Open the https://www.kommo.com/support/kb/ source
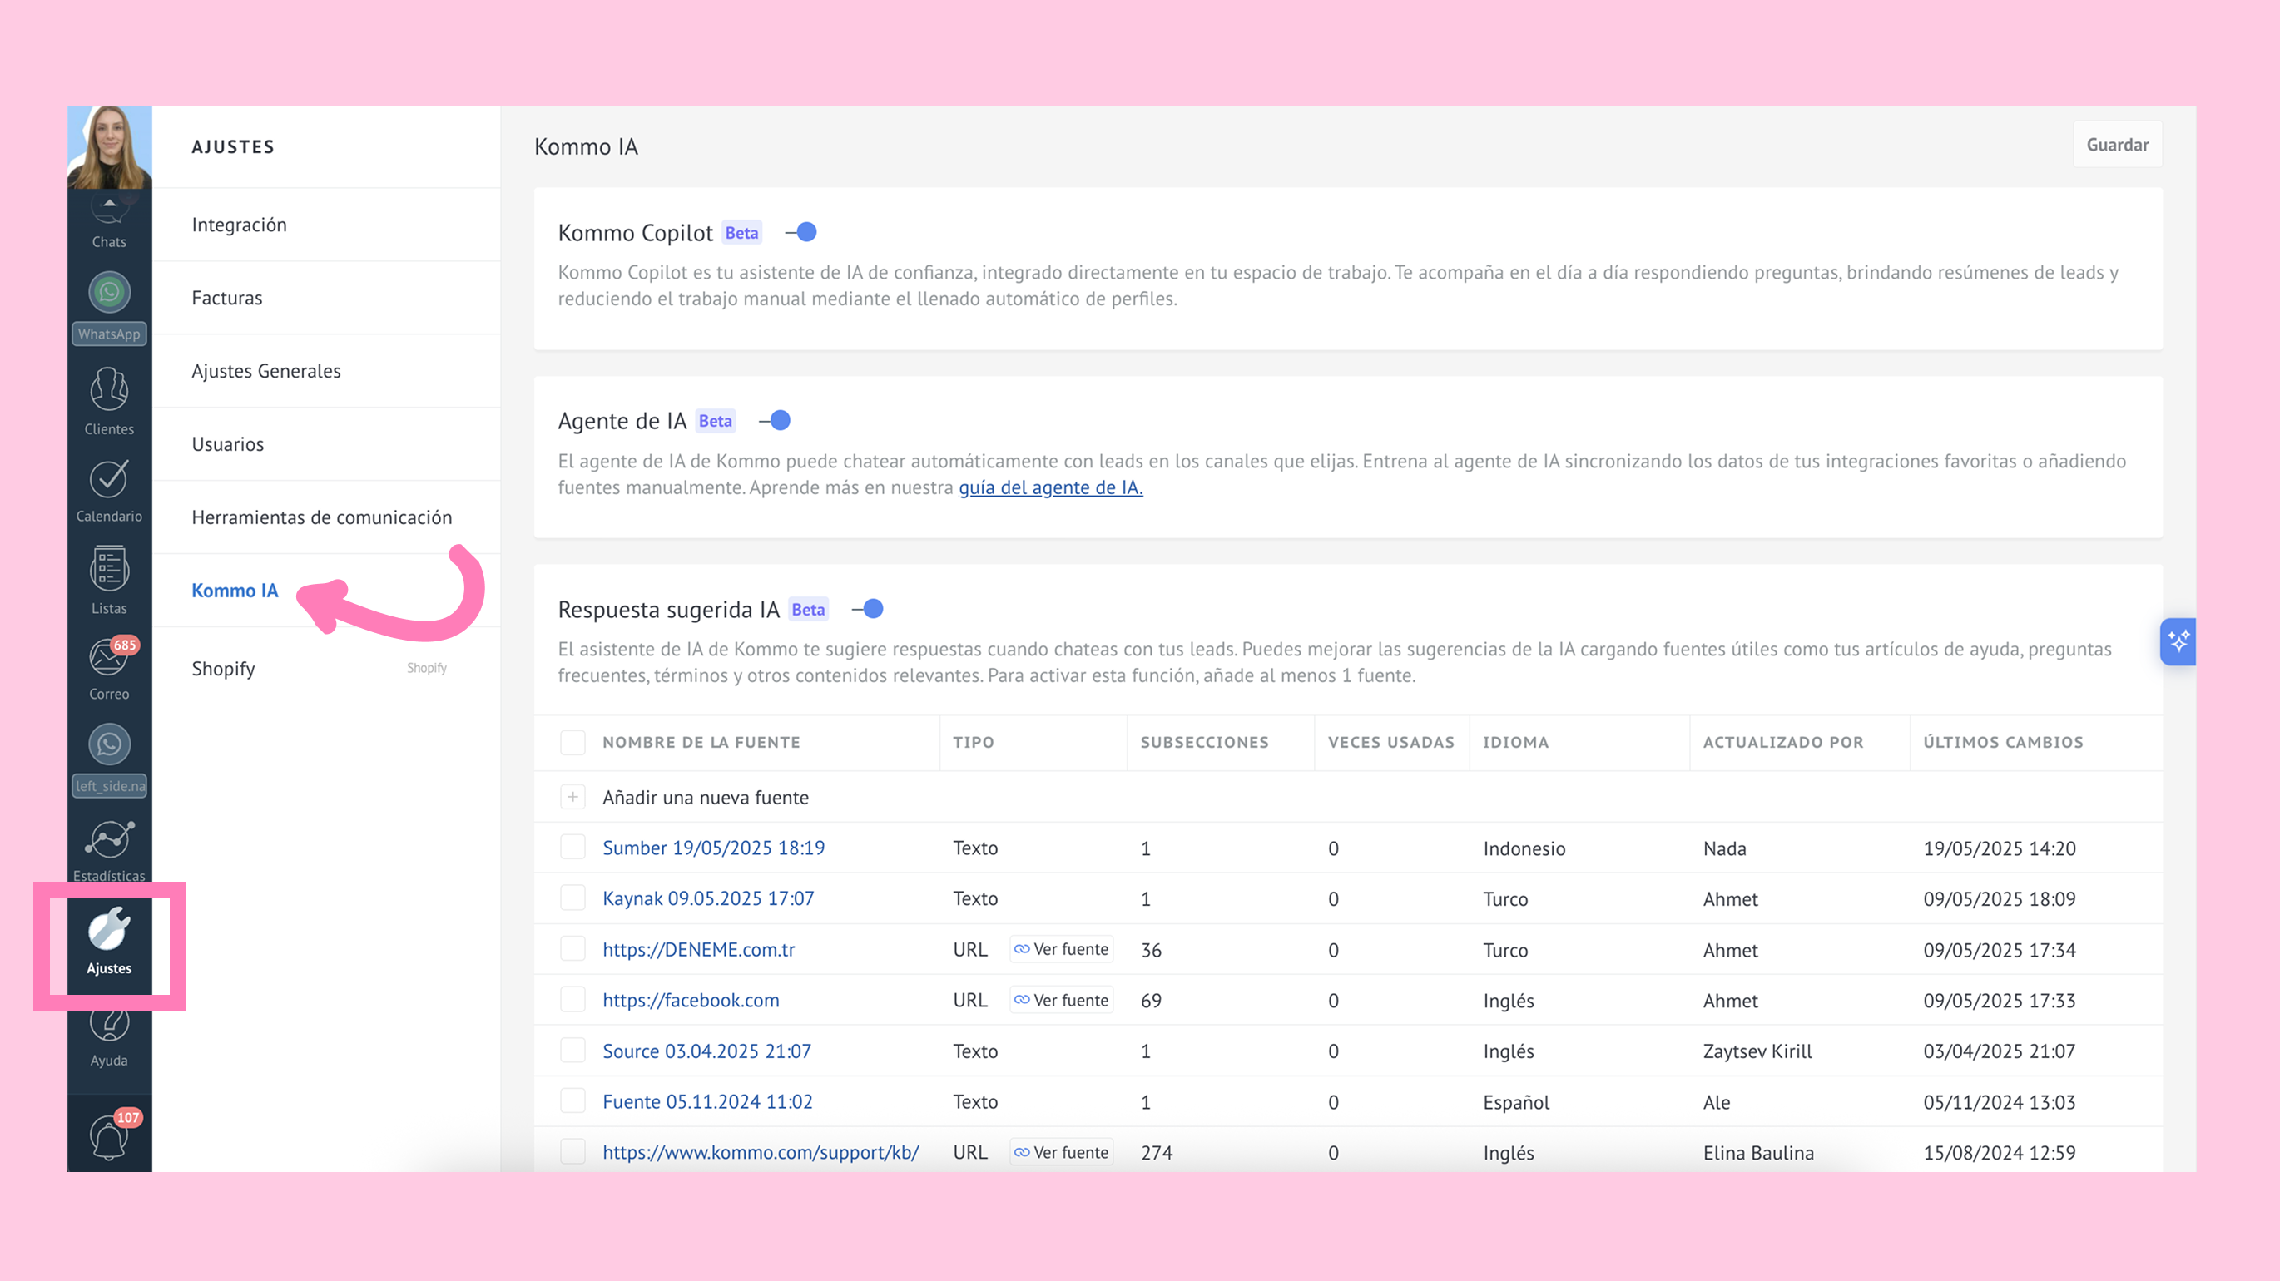This screenshot has height=1281, width=2280. point(761,1152)
